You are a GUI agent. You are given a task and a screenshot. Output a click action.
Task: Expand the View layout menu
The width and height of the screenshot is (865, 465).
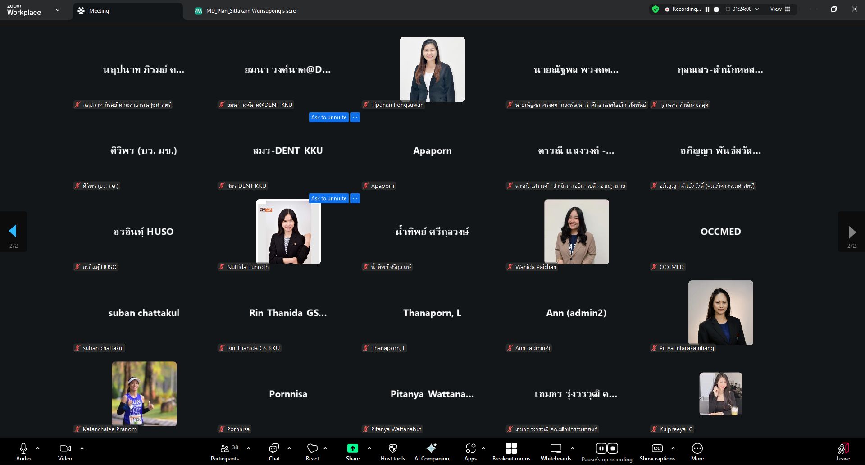[x=780, y=9]
